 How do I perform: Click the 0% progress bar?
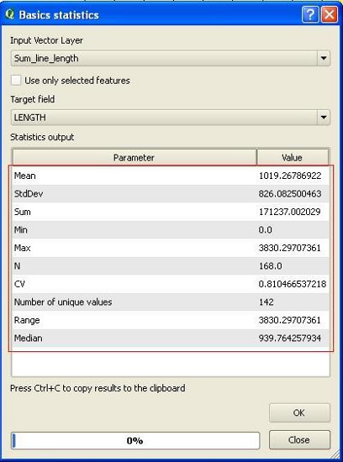tap(135, 440)
